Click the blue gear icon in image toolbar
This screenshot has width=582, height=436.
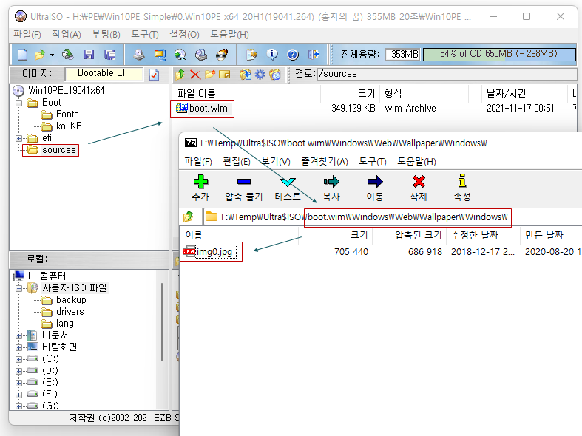pyautogui.click(x=260, y=74)
